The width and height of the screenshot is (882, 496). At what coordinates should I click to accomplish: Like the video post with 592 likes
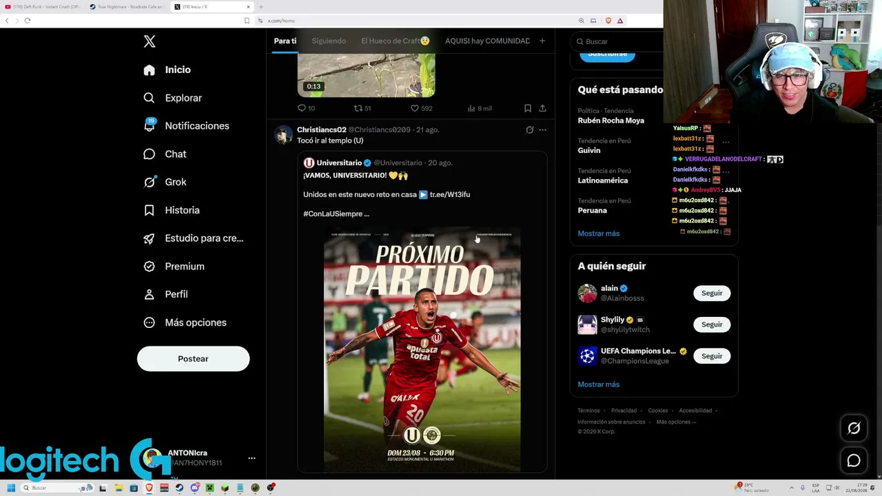coord(421,108)
